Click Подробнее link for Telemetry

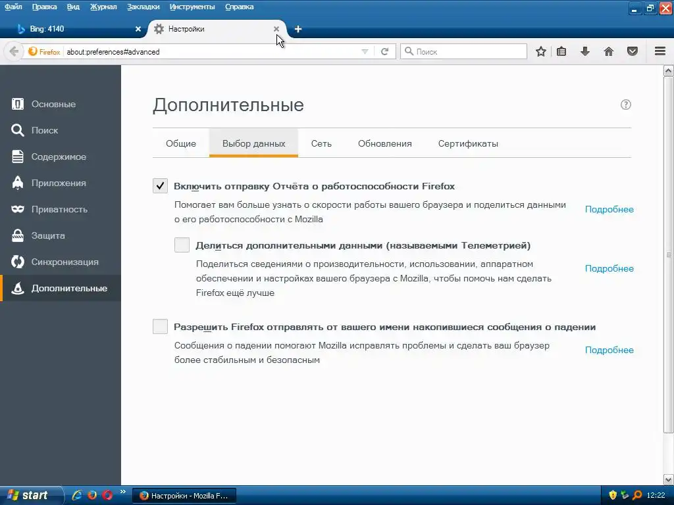[x=609, y=269]
